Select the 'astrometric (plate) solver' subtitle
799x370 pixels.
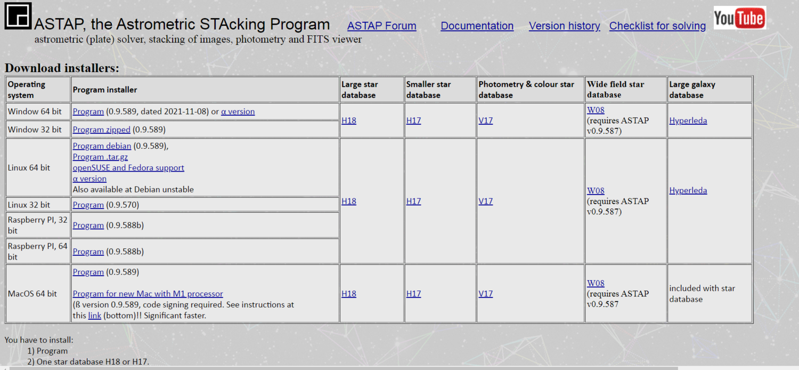(198, 39)
